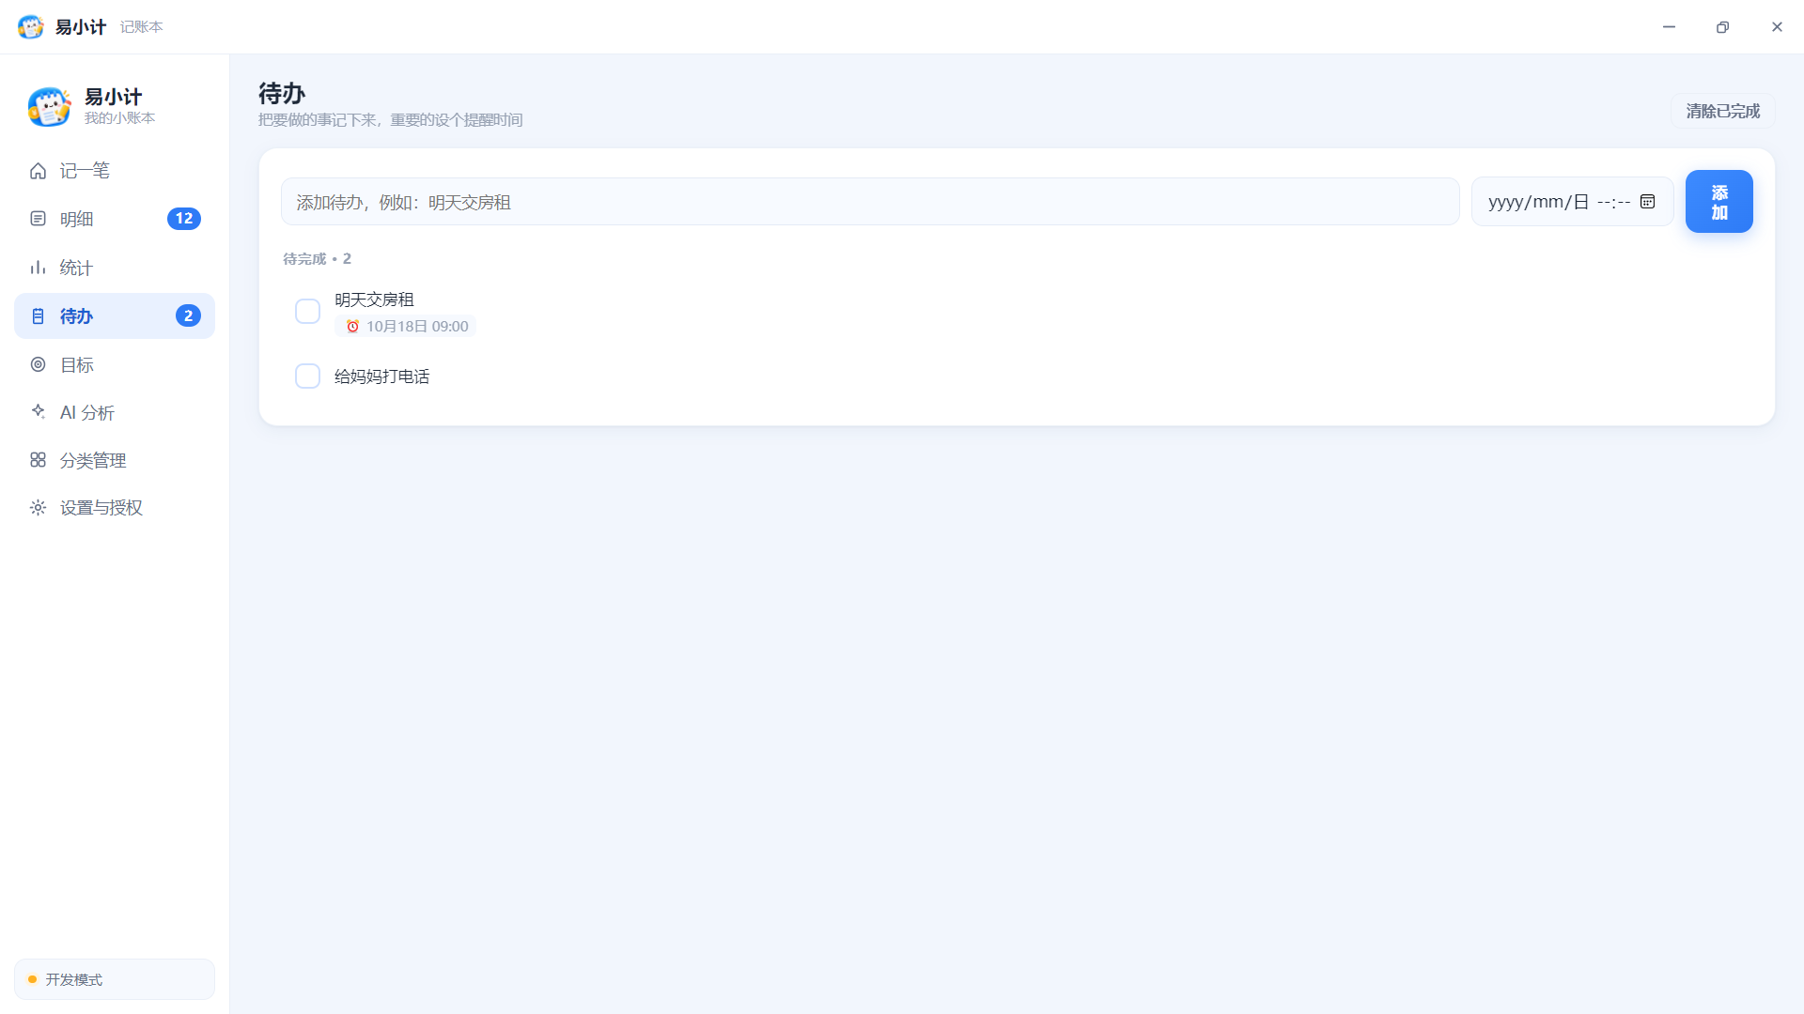Check off the 明天交房租 todo
The width and height of the screenshot is (1804, 1014).
[x=307, y=312]
